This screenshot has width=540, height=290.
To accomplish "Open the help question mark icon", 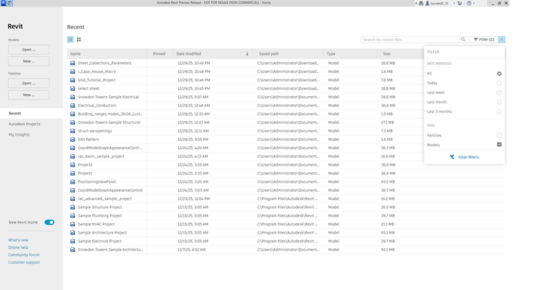I will pyautogui.click(x=469, y=3).
